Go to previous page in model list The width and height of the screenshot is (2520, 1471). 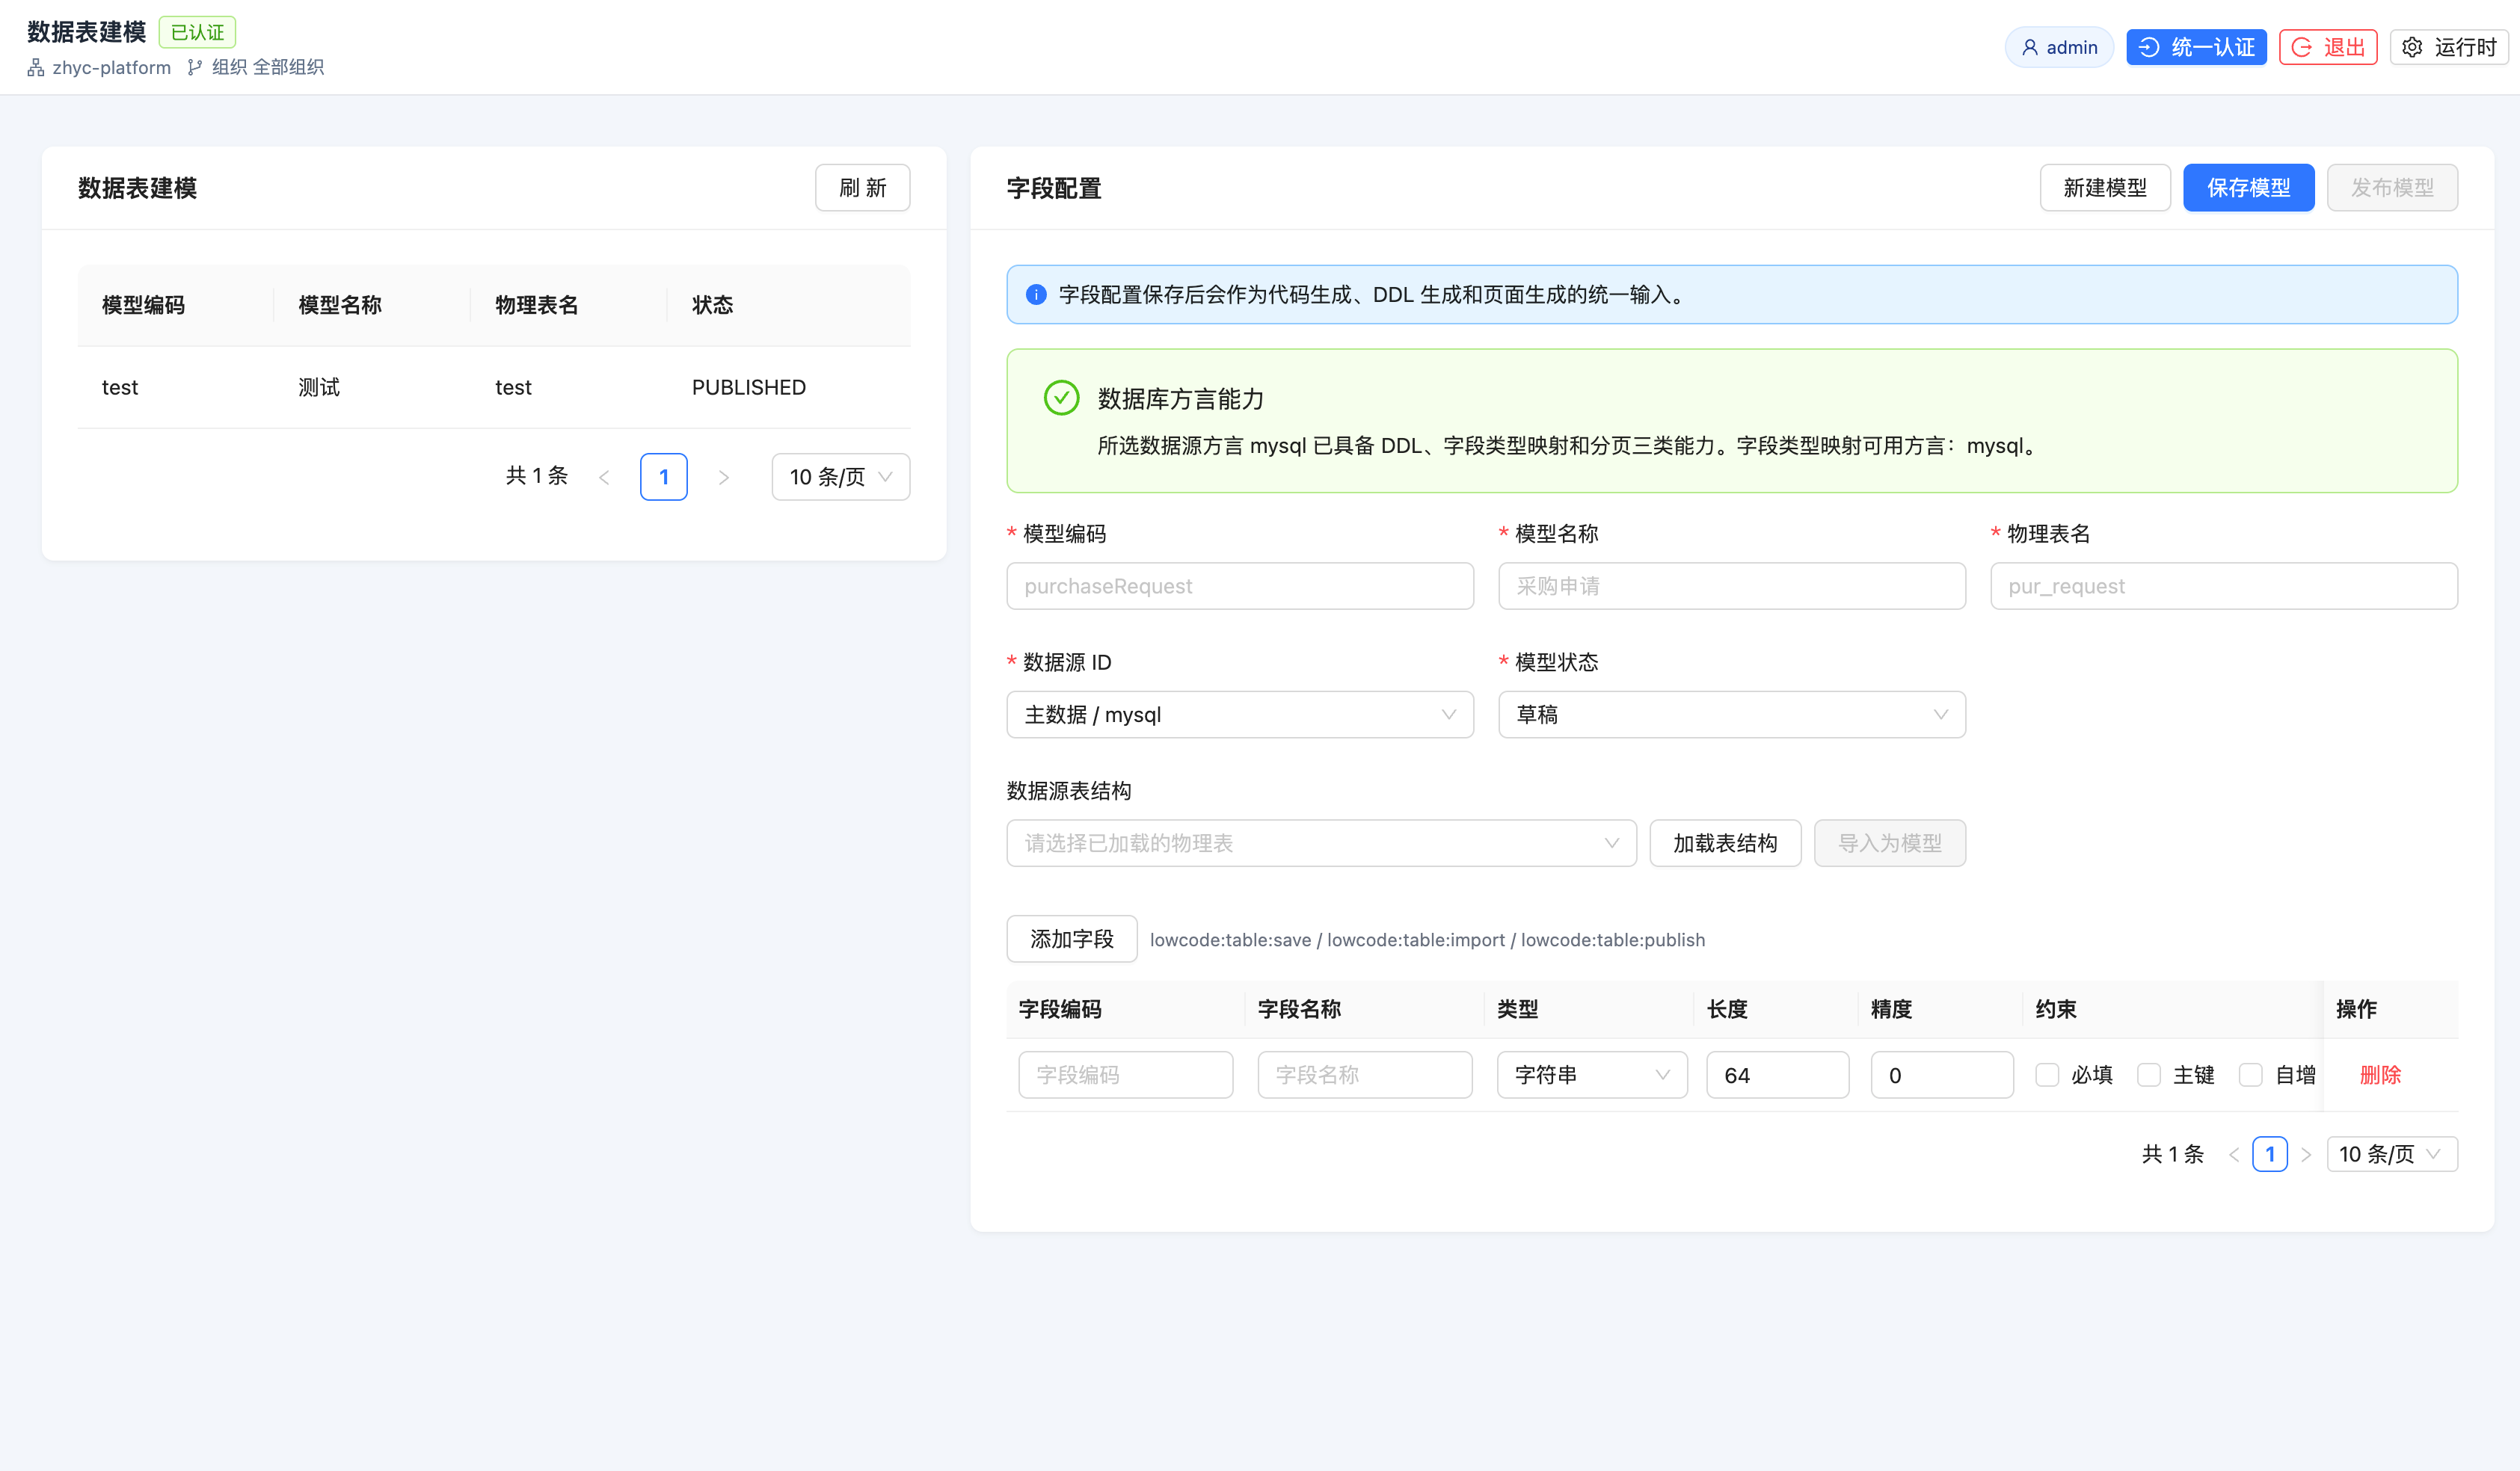tap(604, 477)
